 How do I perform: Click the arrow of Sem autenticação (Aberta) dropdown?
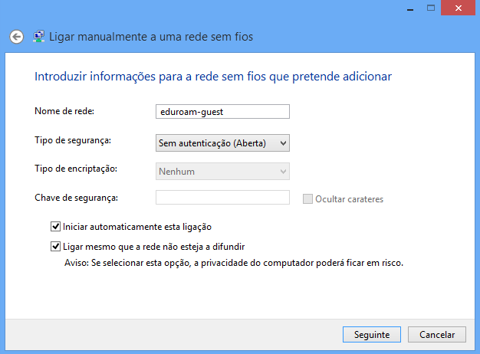283,143
